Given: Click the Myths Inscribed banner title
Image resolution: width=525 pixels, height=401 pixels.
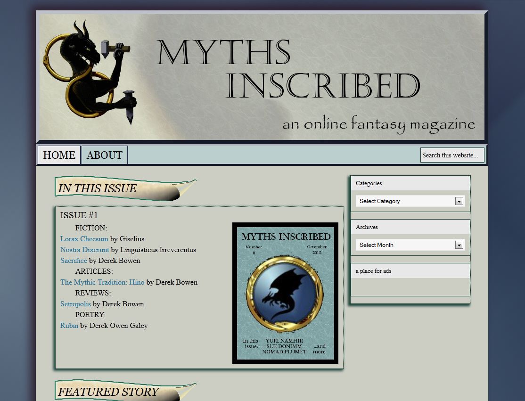Looking at the screenshot, I should [287, 70].
